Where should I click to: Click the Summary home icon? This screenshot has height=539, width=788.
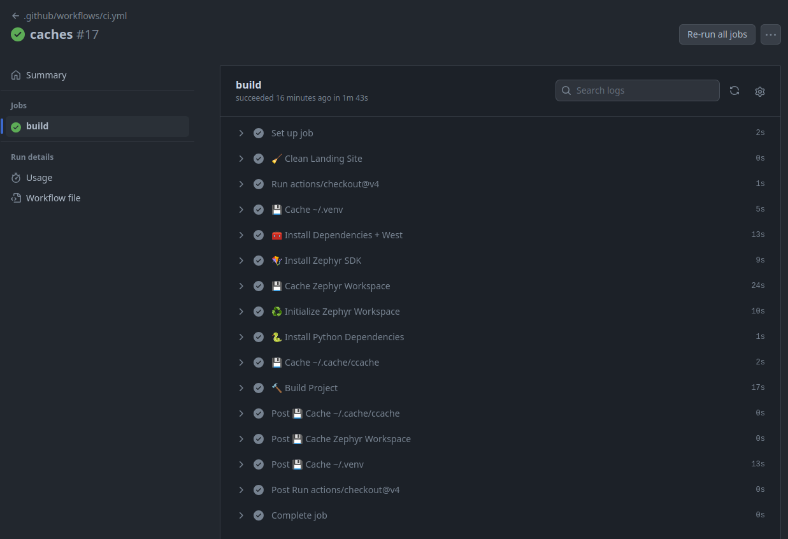(16, 75)
